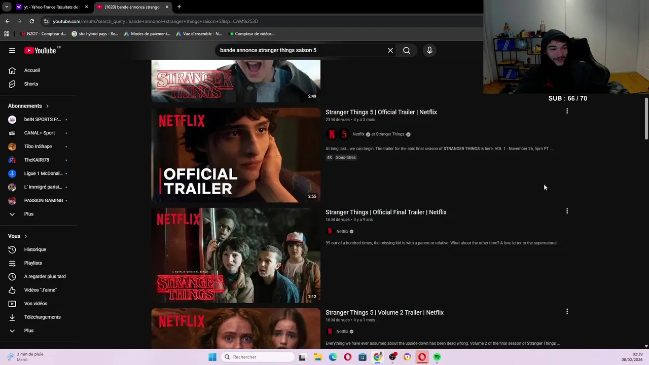Open Microsoft Store from the taskbar
The height and width of the screenshot is (365, 649).
pyautogui.click(x=363, y=357)
